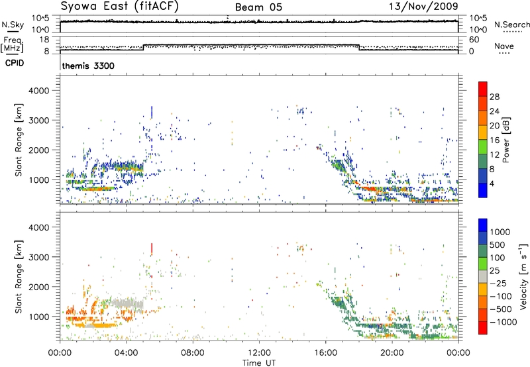Screen dimensions: 530x367
Task: Click the "20:00" time axis label
Action: 392,353
